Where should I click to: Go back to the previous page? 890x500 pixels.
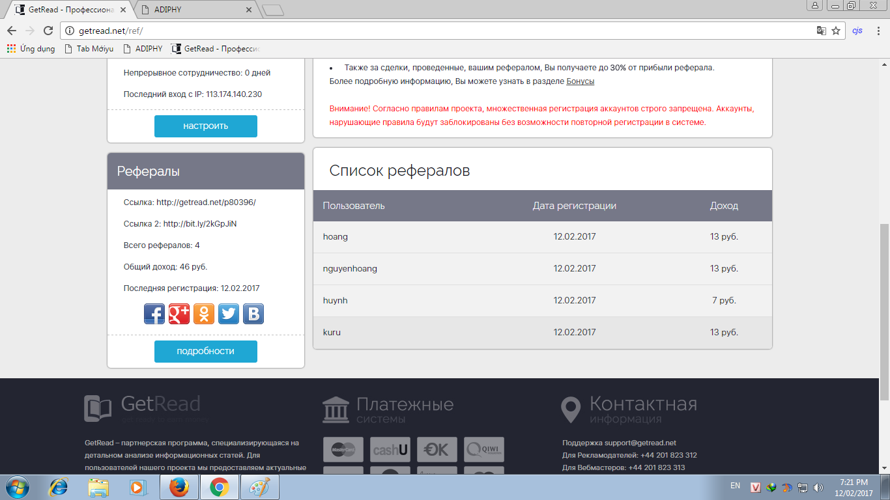(12, 31)
